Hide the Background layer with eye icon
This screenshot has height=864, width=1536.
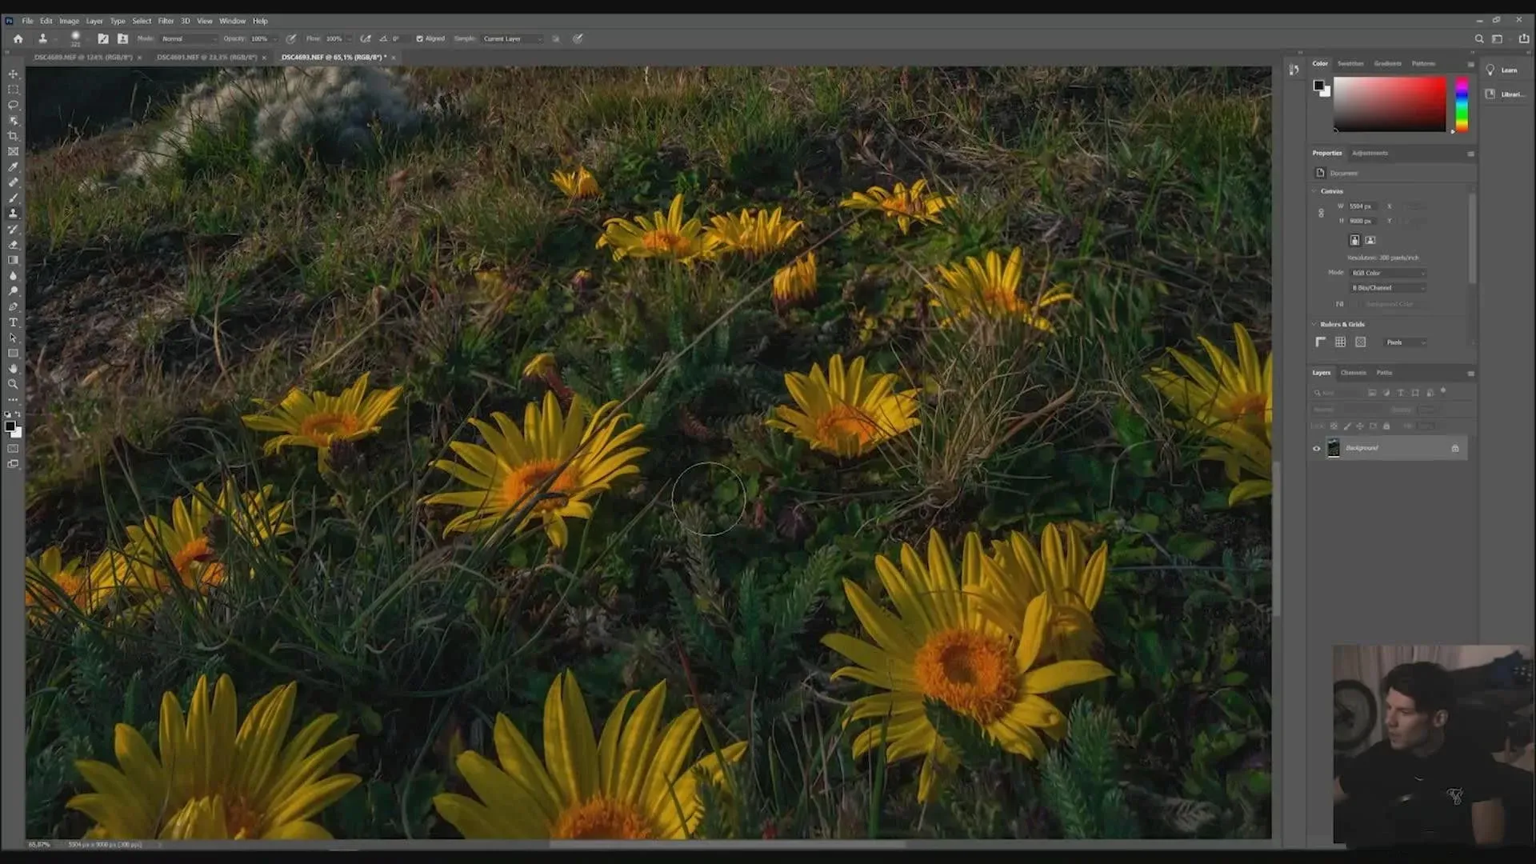(x=1316, y=448)
